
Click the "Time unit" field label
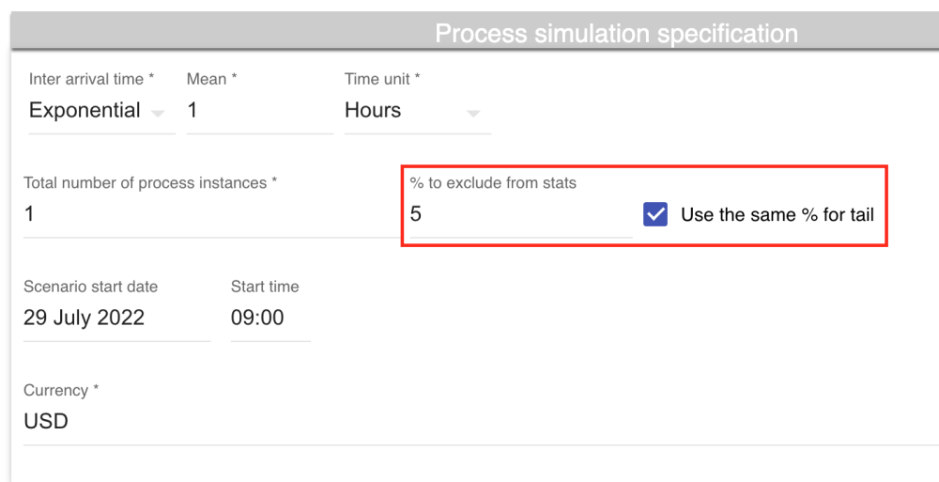382,80
